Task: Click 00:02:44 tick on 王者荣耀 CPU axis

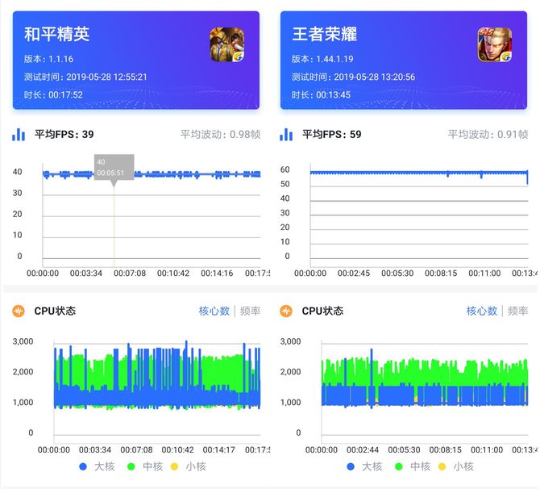Action: point(363,450)
